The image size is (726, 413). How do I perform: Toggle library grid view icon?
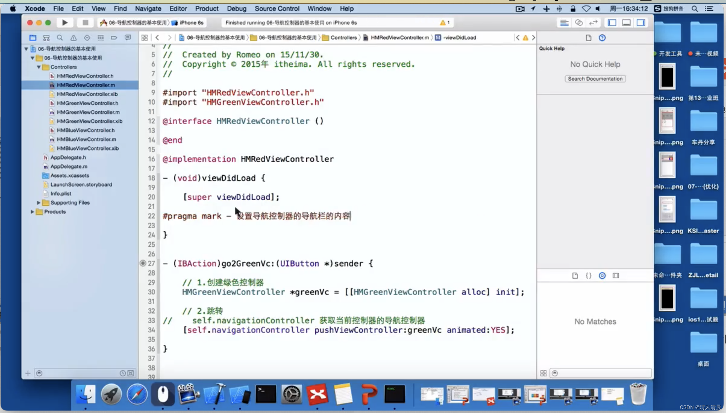[543, 373]
